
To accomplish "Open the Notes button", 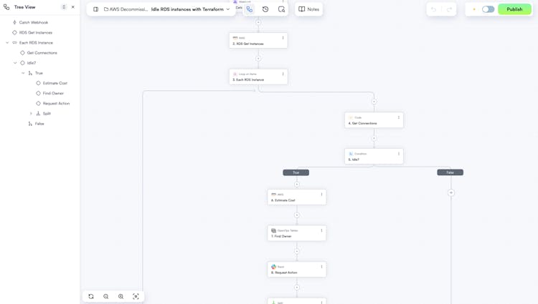I will click(x=308, y=9).
